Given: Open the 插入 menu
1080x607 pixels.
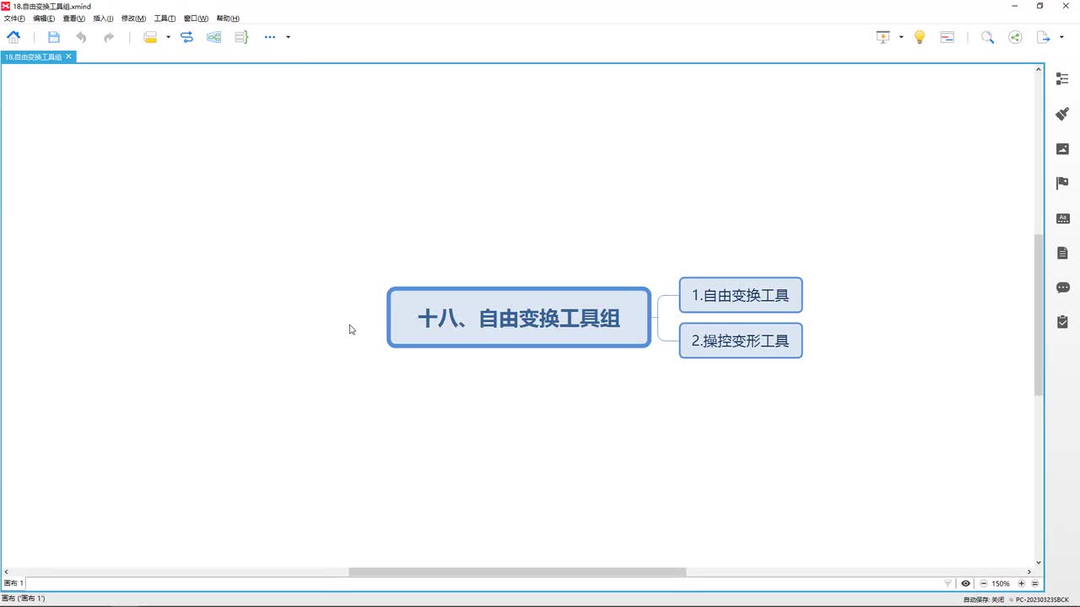Looking at the screenshot, I should click(103, 19).
